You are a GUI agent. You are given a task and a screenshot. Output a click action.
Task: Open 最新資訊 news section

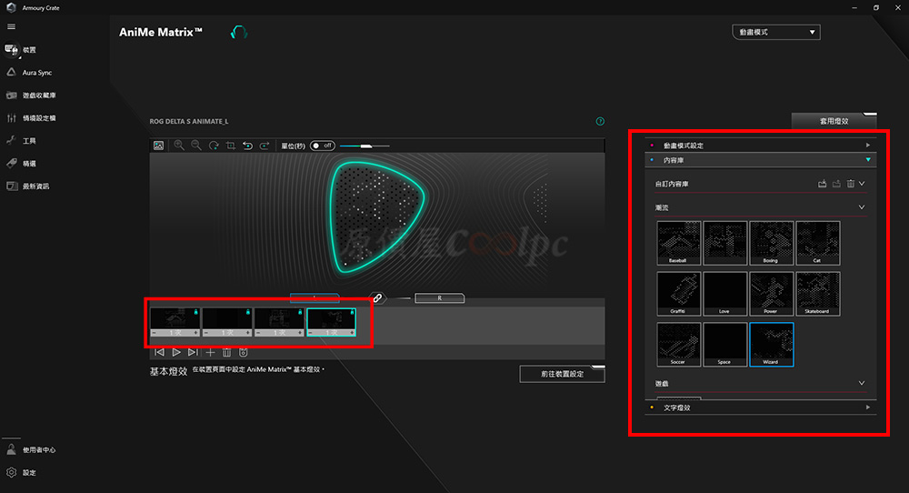click(27, 186)
